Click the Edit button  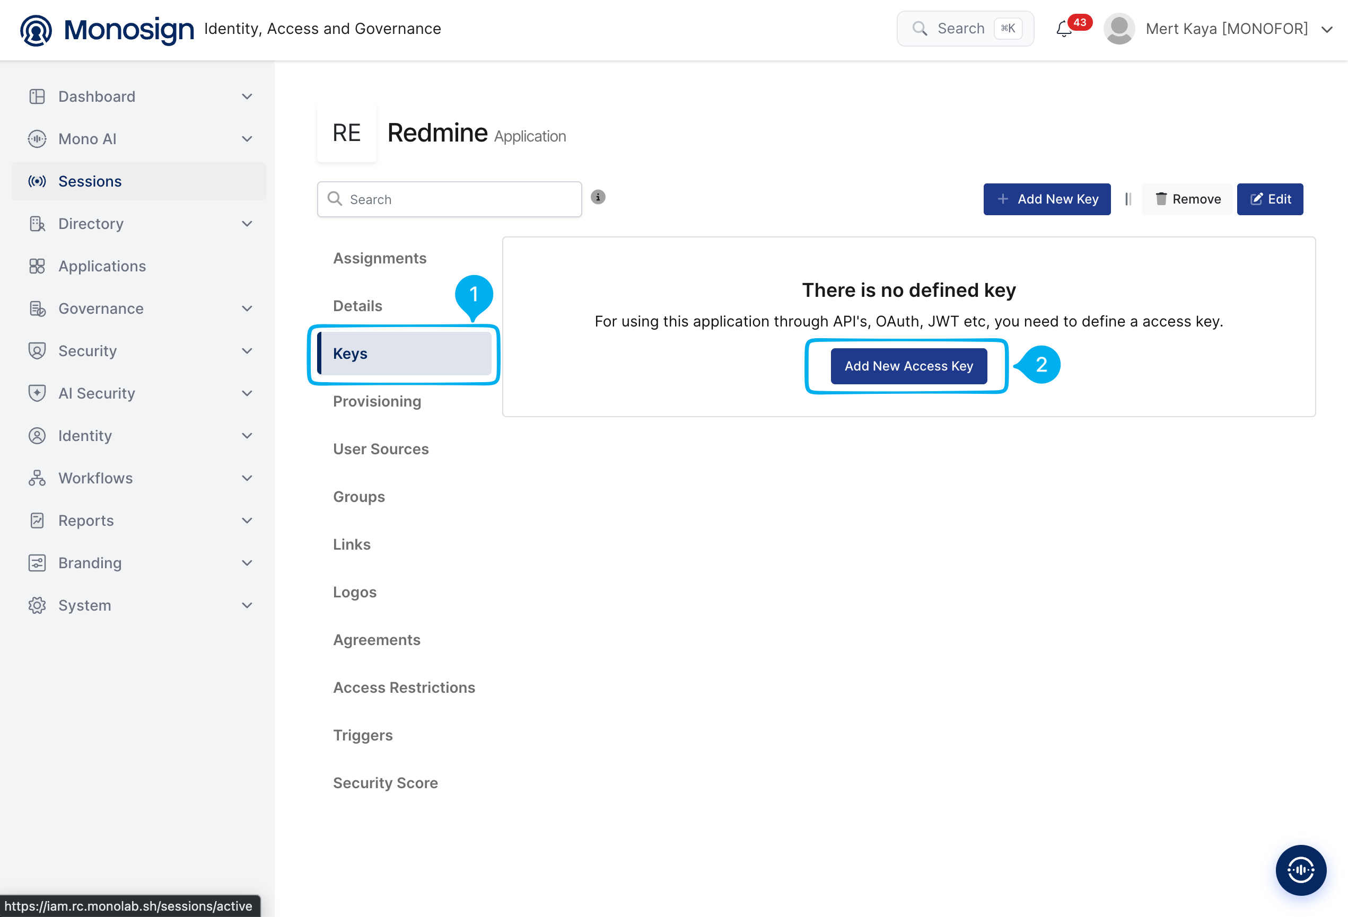(x=1270, y=199)
